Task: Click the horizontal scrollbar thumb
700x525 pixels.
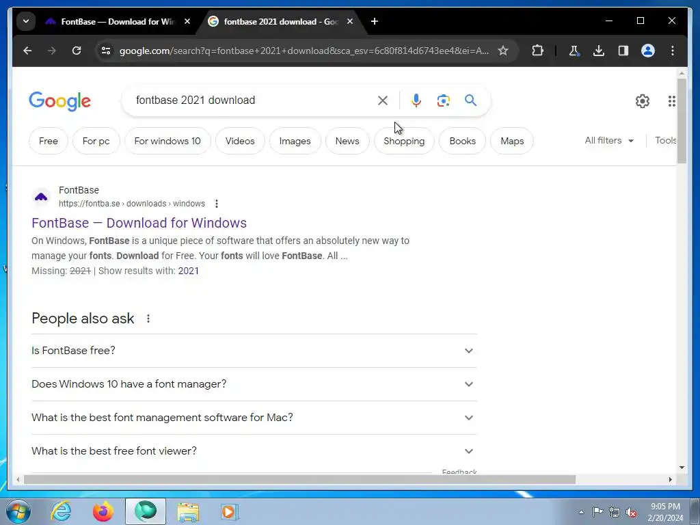Action: (299, 479)
